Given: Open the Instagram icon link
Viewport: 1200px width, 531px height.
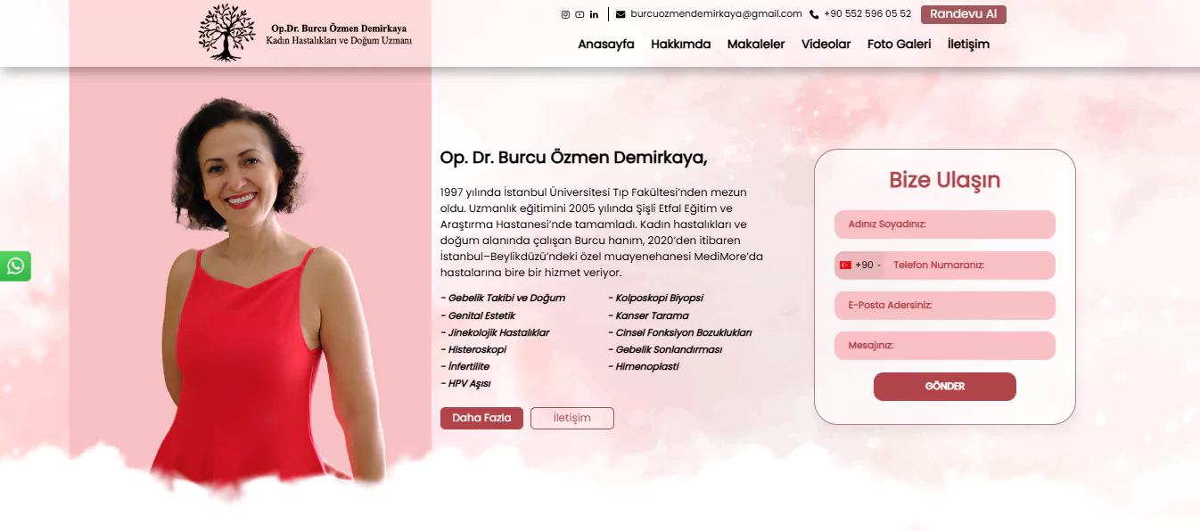Looking at the screenshot, I should 565,14.
